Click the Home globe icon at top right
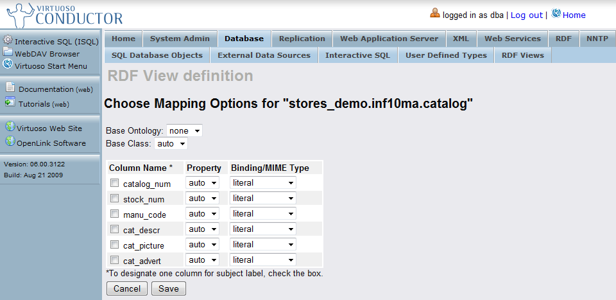This screenshot has width=616, height=300. (556, 14)
